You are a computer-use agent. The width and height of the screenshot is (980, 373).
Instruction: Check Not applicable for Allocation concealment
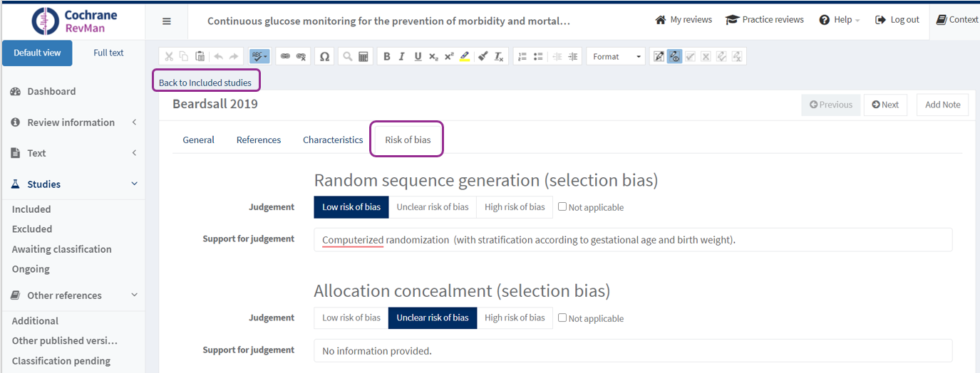(x=562, y=317)
